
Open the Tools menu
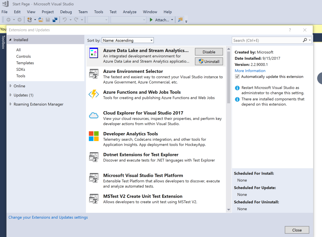pos(99,12)
